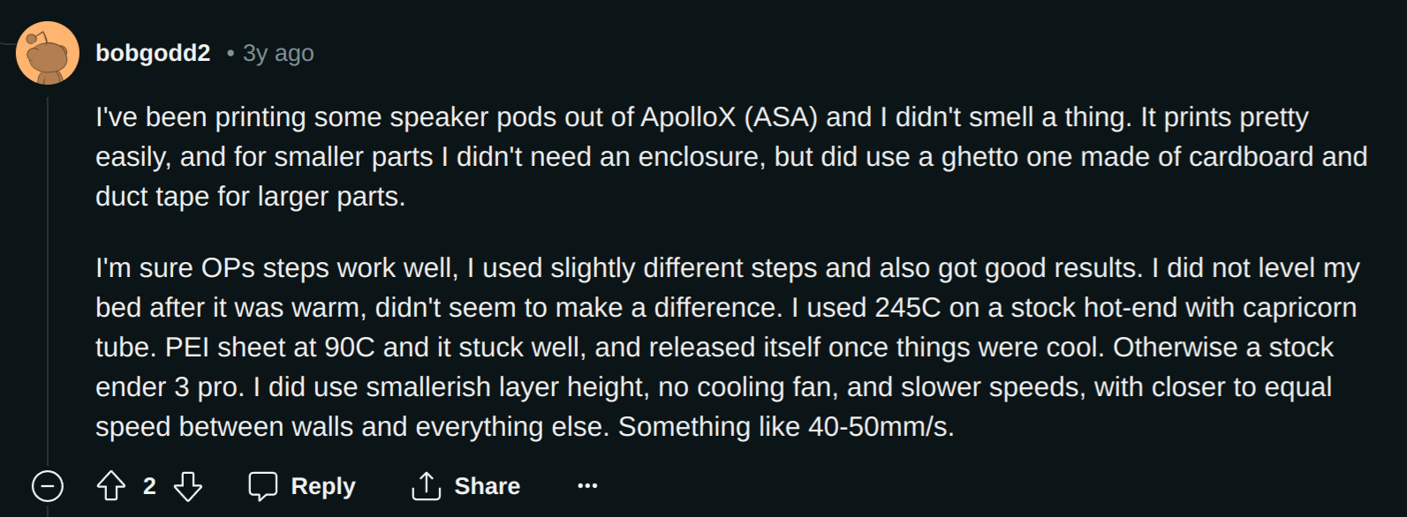This screenshot has width=1407, height=517.
Task: Click the vote count number 2
Action: [149, 486]
